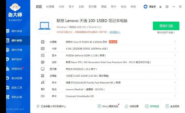Image resolution: width=185 pixels, height=113 pixels.
Task: Click the 硬件检测不准确？ link
Action: tap(166, 33)
